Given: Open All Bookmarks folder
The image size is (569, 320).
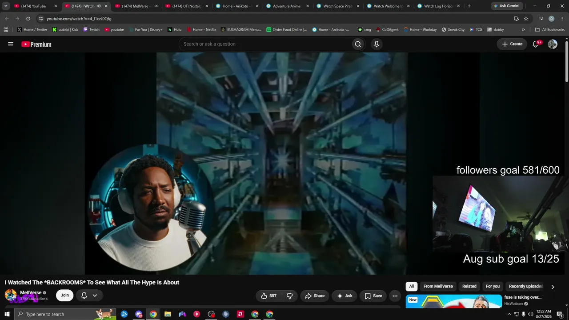Looking at the screenshot, I should tap(550, 30).
